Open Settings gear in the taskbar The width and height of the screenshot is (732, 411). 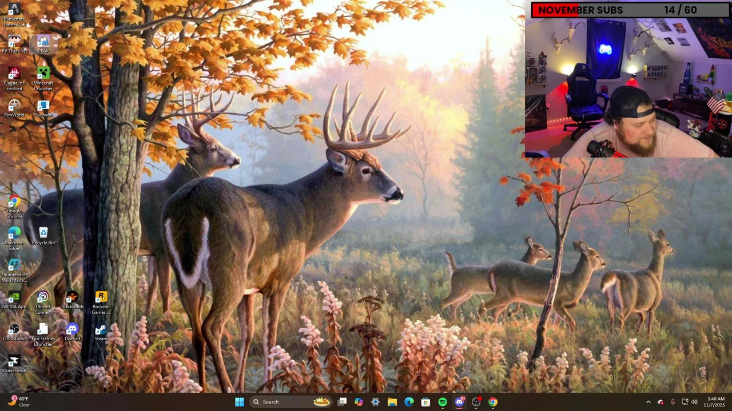pos(375,402)
